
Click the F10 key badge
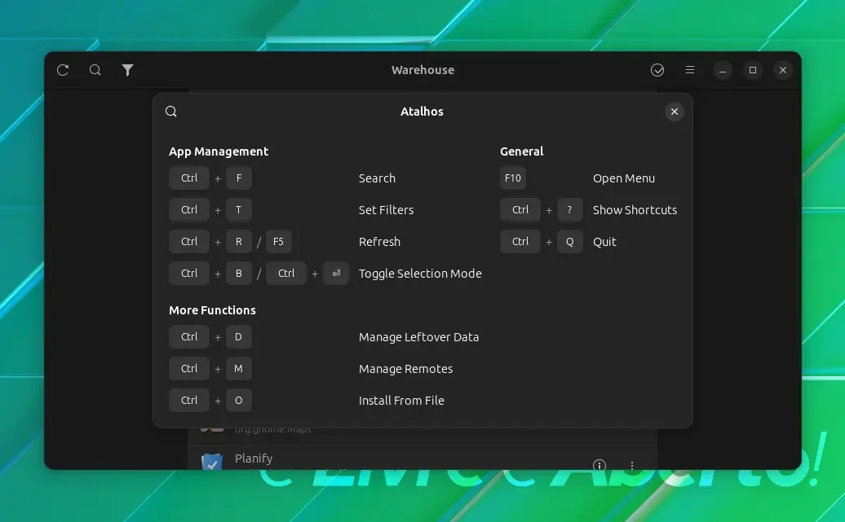[x=512, y=178]
